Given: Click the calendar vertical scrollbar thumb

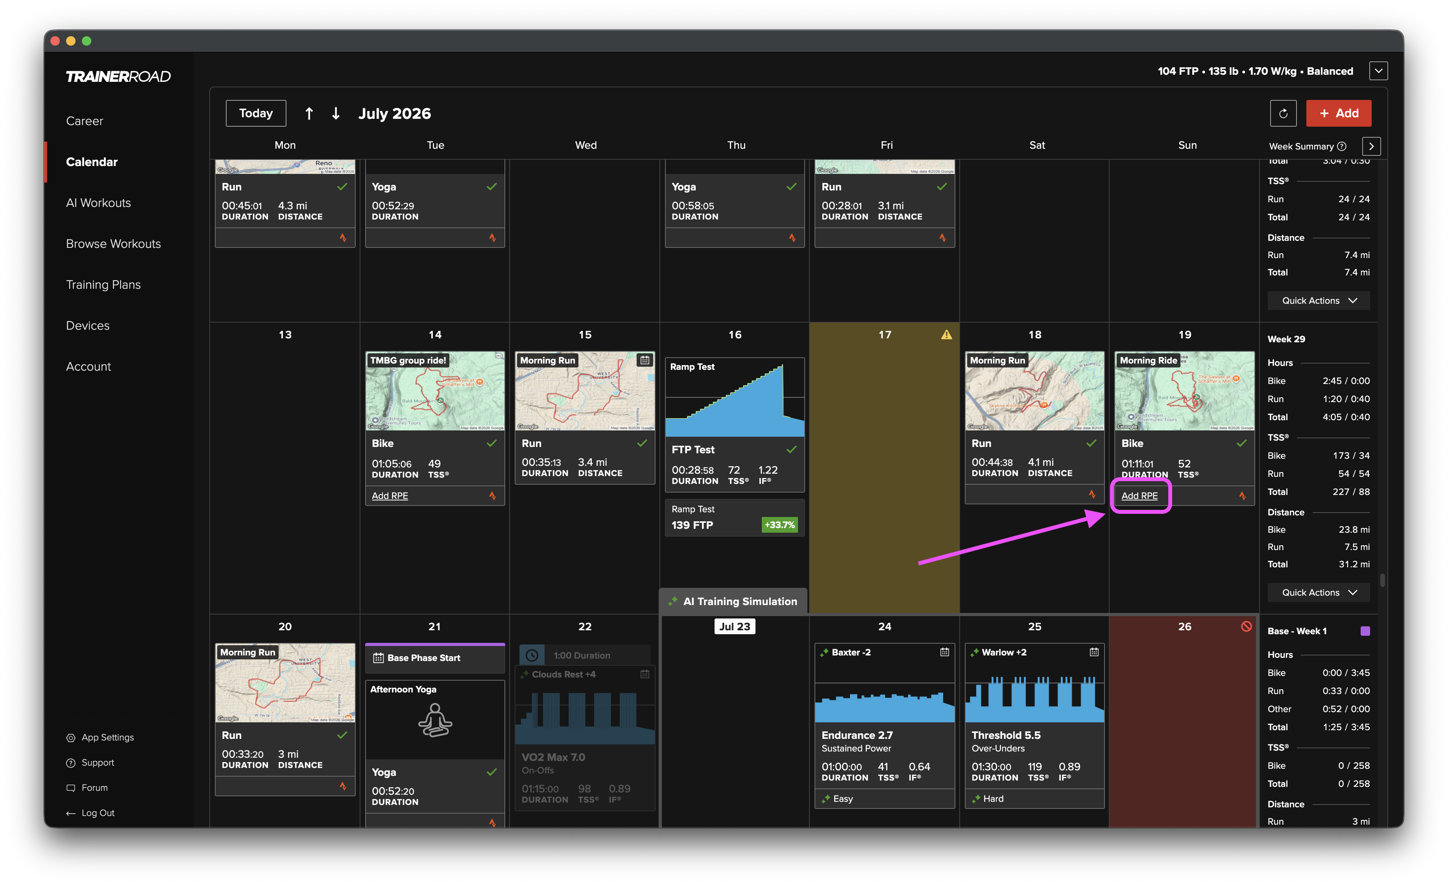Looking at the screenshot, I should (x=1382, y=580).
